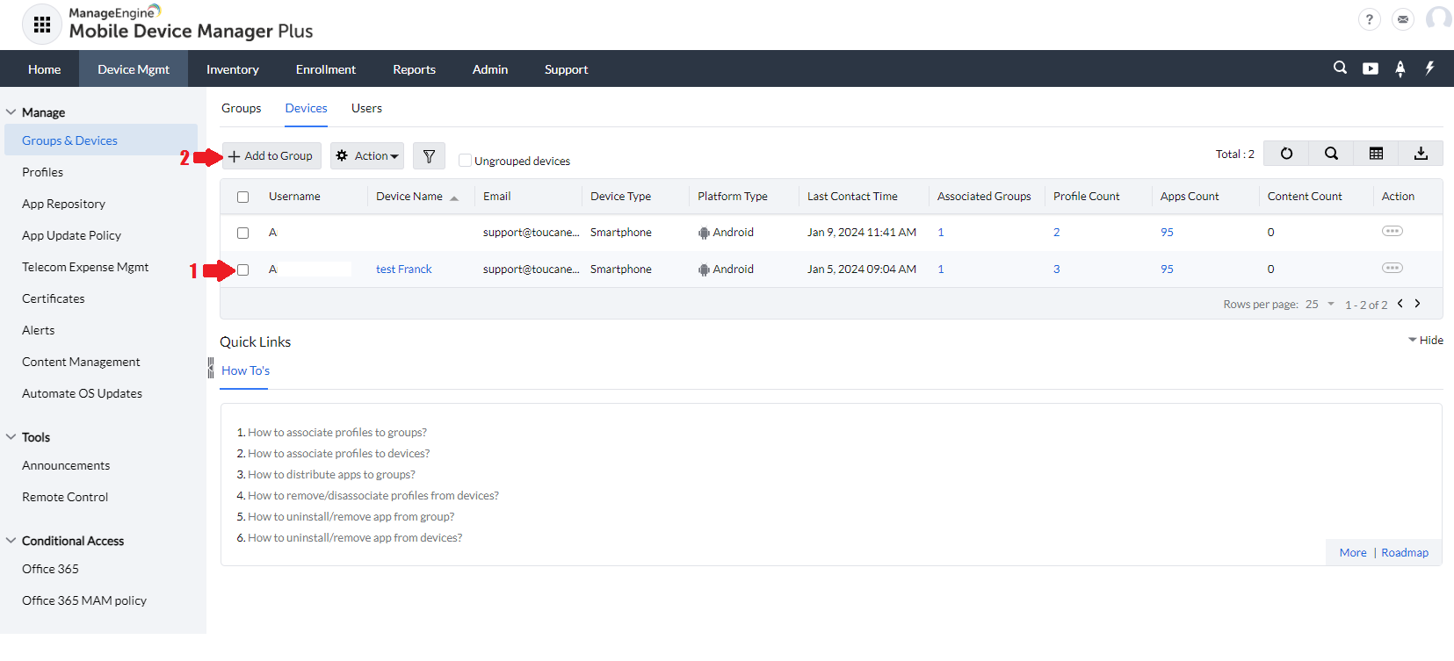Open the Device Mgmt menu

pos(134,69)
